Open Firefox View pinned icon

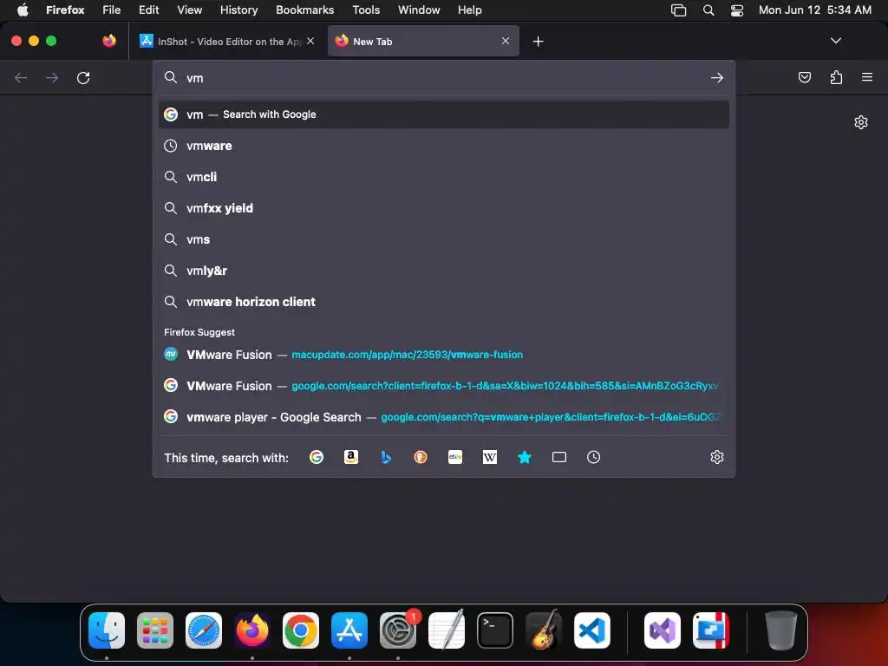(x=109, y=41)
